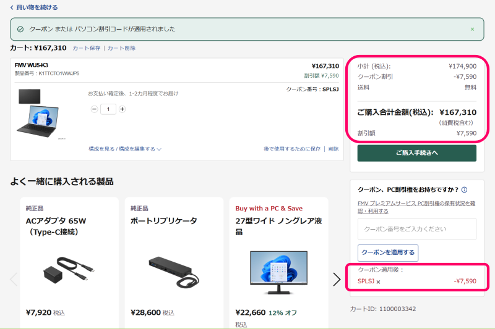Screen dimensions: 495x329
Task: Click the green checkmark icon in banner
Action: [x=20, y=29]
